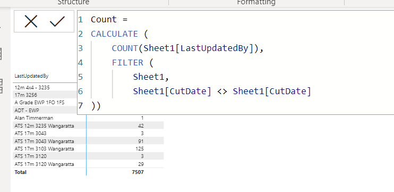Click the CALCULATE keyword in the formula
394x192 pixels.
[114, 34]
